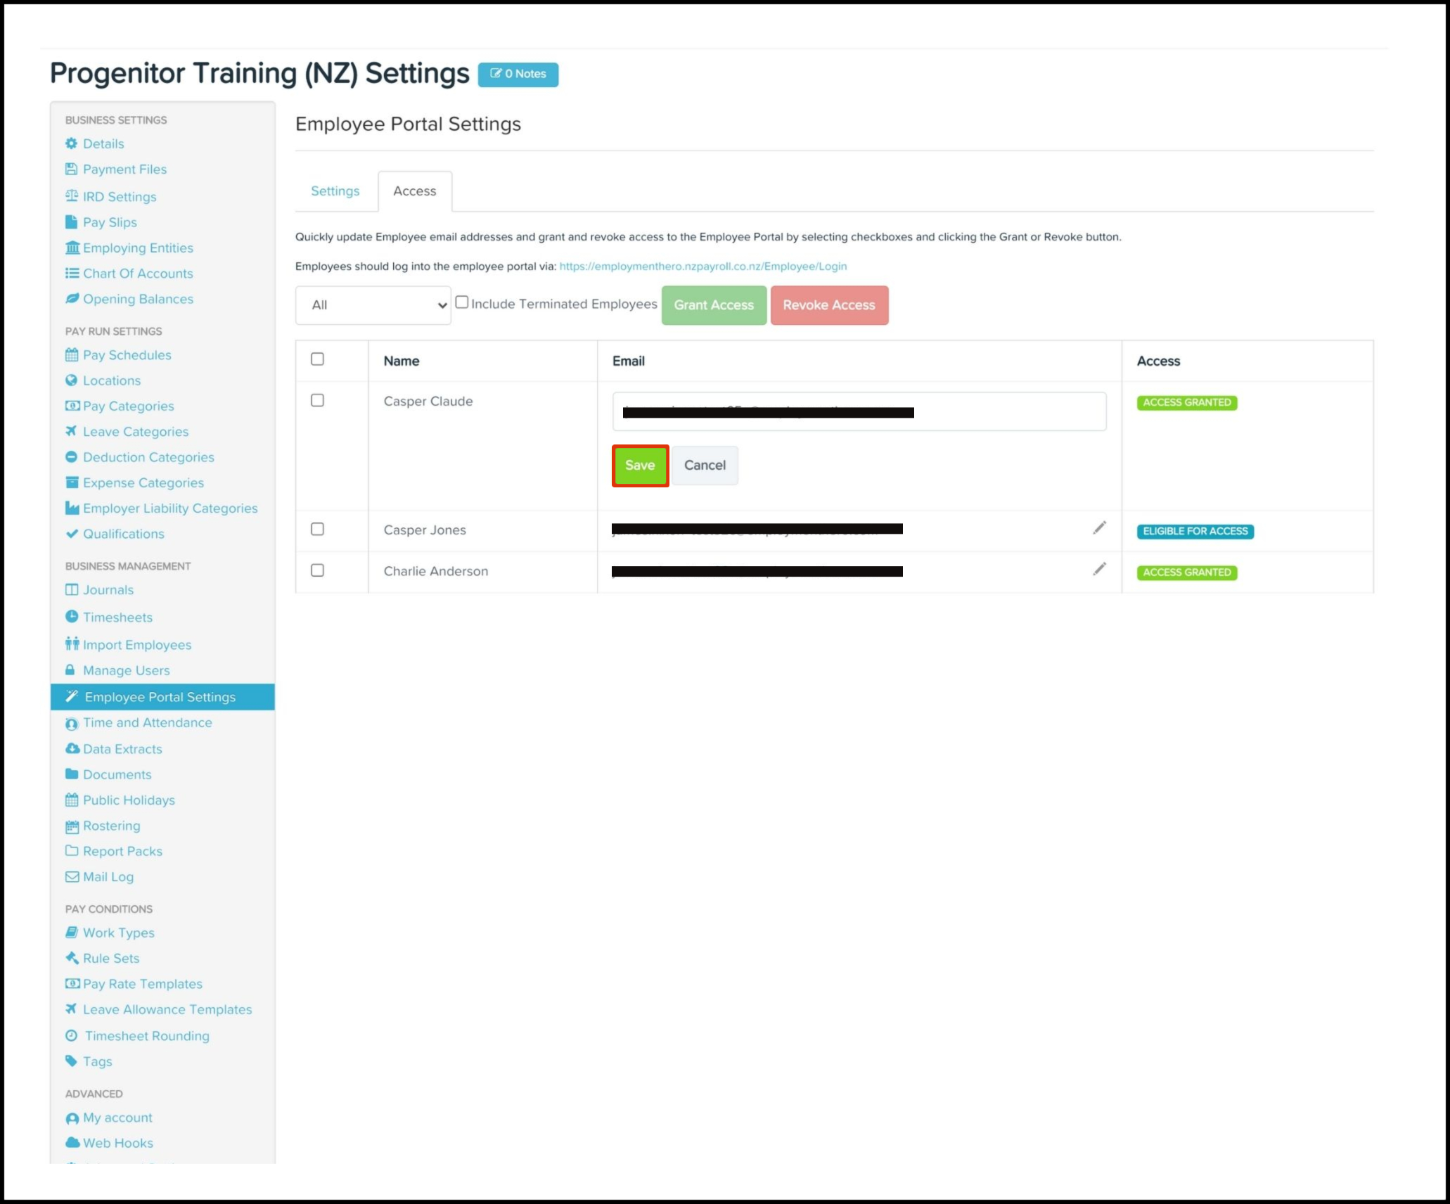This screenshot has width=1450, height=1204.
Task: Click the cloud icon beside Web Hooks
Action: point(72,1143)
